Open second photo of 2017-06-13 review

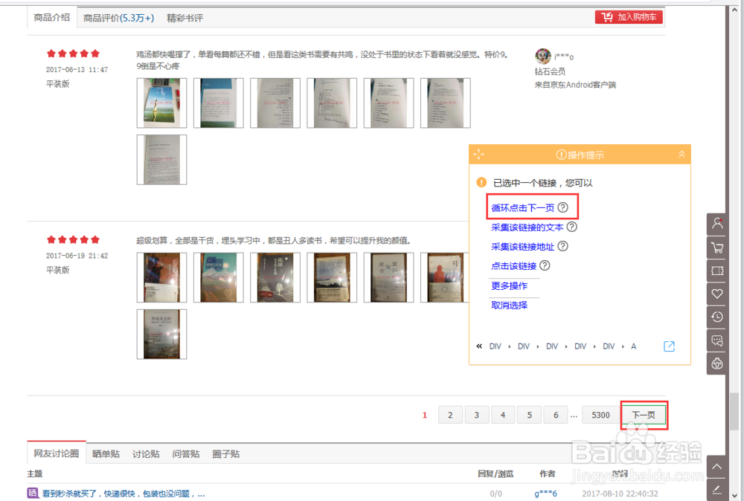click(x=218, y=103)
